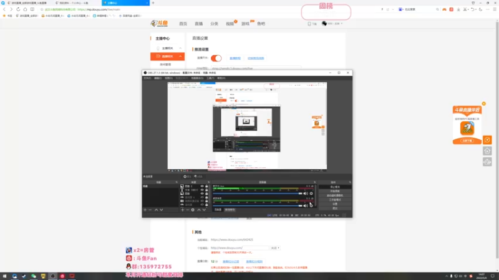Open new browser tab with plus
Viewport: 499px width, 280px height.
[x=153, y=3]
